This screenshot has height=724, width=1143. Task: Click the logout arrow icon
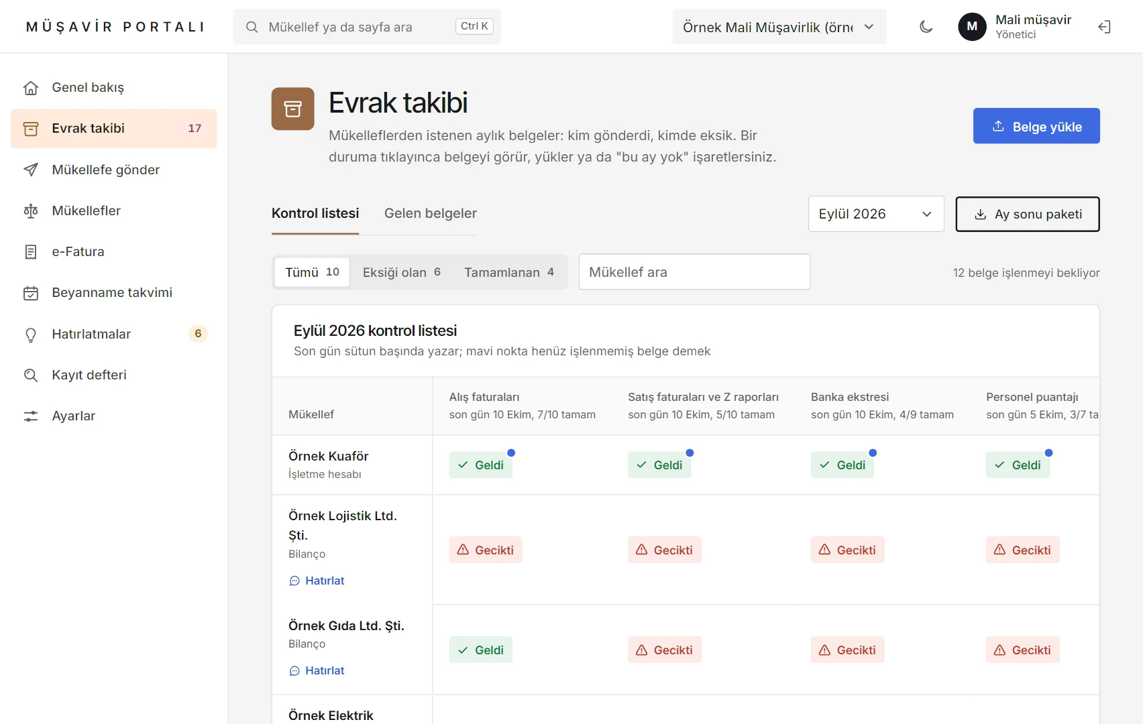pos(1104,27)
